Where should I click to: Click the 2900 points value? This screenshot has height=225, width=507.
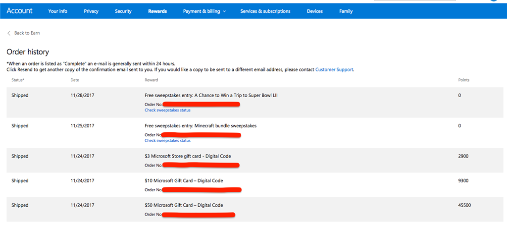tap(463, 156)
